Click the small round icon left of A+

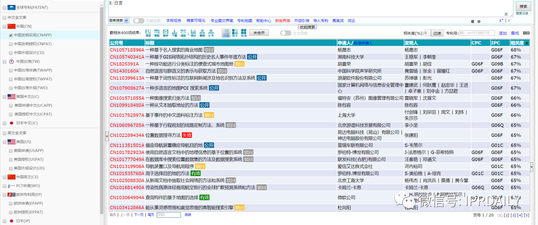[x=479, y=21]
